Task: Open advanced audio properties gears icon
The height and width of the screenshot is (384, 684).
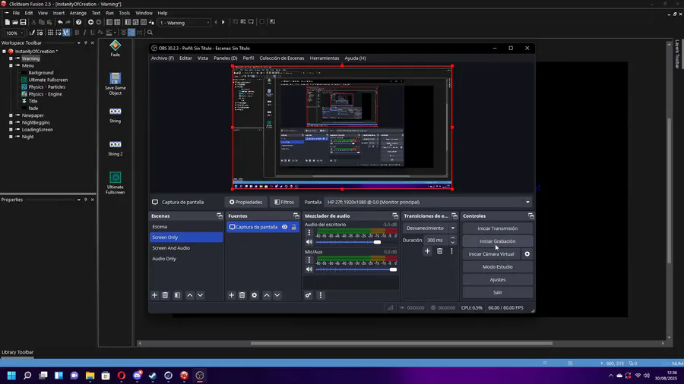Action: pos(309,295)
